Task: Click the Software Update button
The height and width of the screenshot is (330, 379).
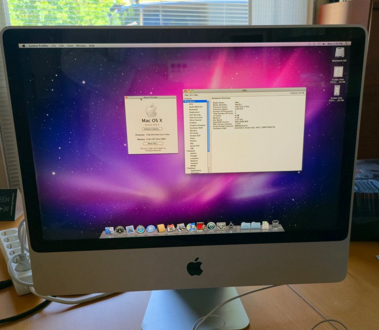Action: pyautogui.click(x=152, y=129)
